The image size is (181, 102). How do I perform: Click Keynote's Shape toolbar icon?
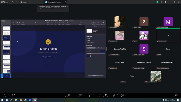pos(59,23)
